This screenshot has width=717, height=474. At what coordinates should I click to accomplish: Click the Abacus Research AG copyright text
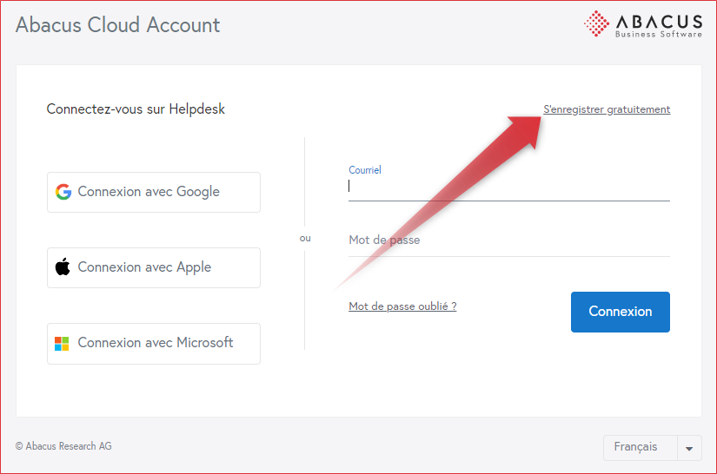pos(63,446)
